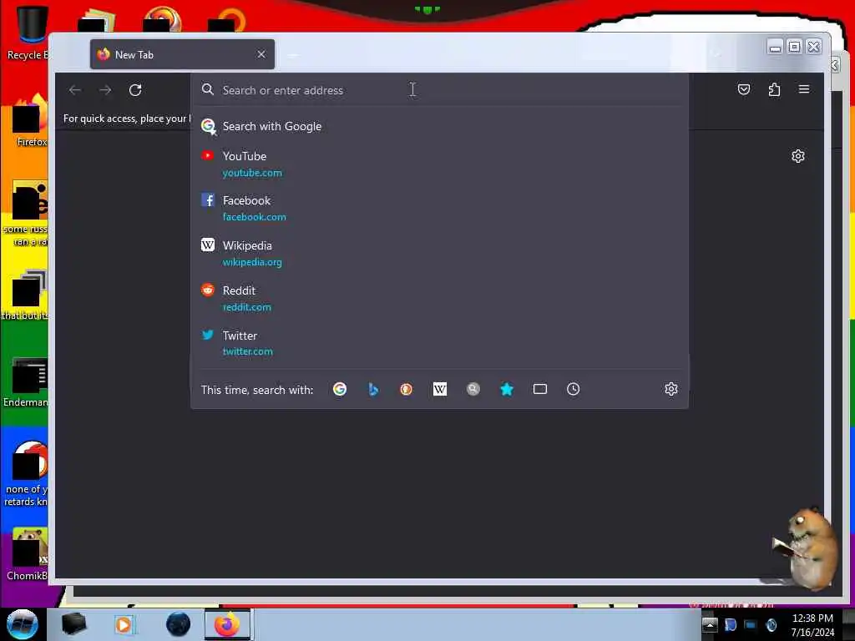This screenshot has width=855, height=641.
Task: Open the Recycle Bin desktop icon
Action: click(26, 32)
